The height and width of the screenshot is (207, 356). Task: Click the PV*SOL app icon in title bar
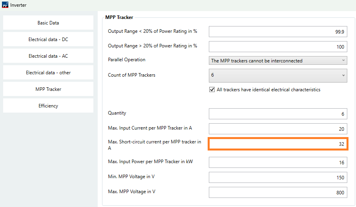coord(5,5)
